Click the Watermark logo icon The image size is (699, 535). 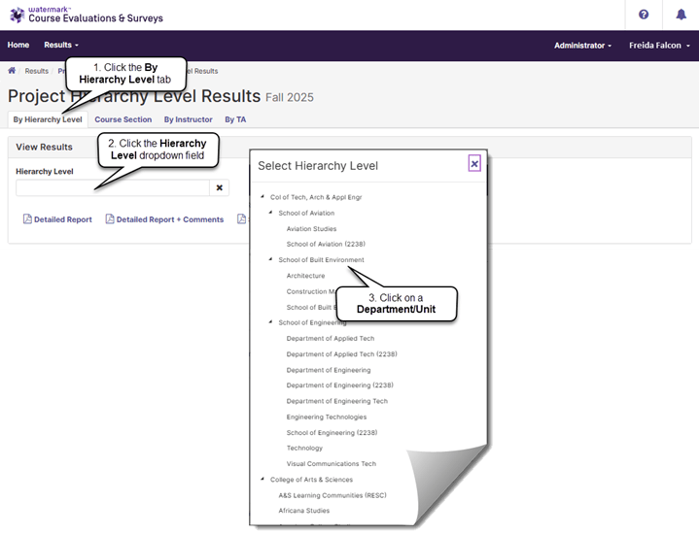[17, 15]
